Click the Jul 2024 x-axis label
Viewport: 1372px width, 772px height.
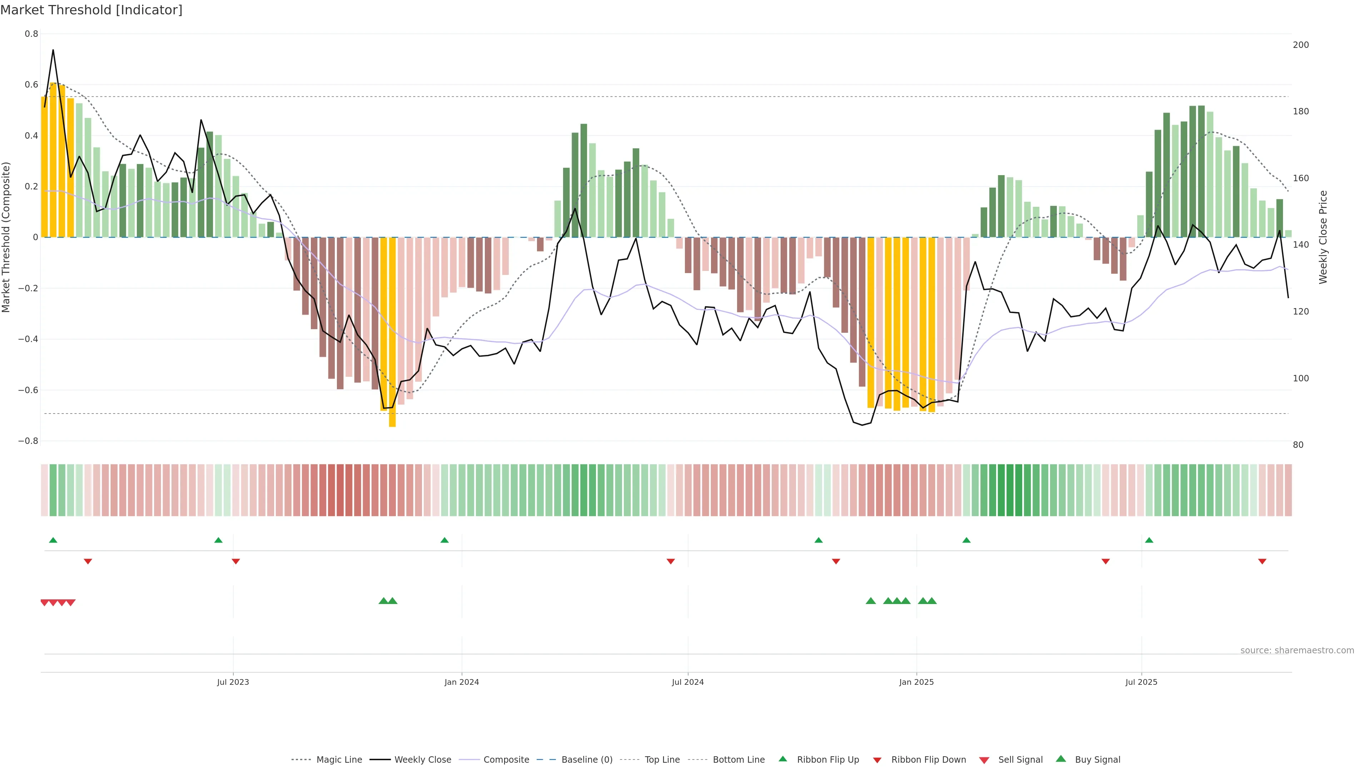pyautogui.click(x=687, y=682)
